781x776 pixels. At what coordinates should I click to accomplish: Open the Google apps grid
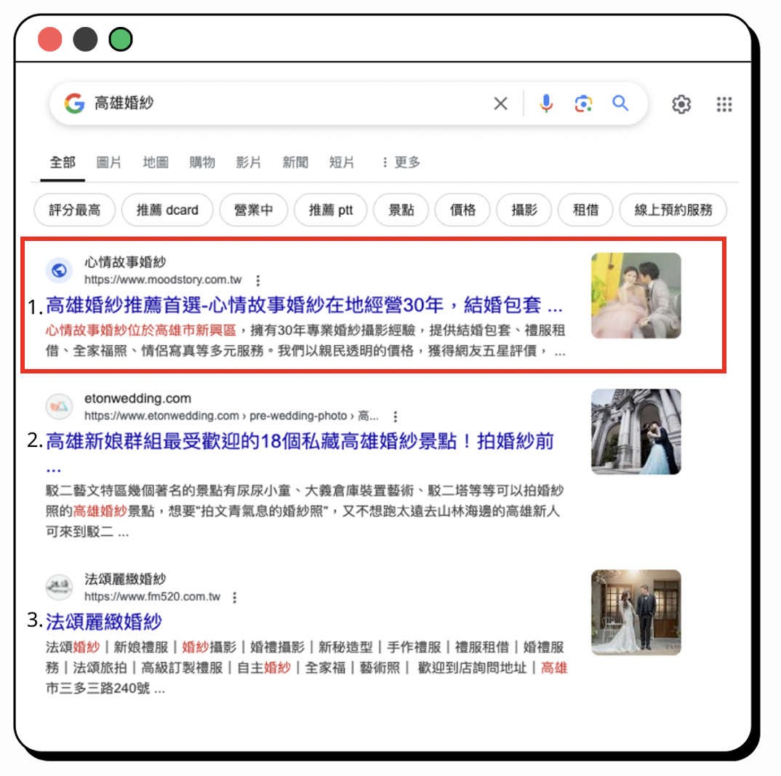click(724, 104)
